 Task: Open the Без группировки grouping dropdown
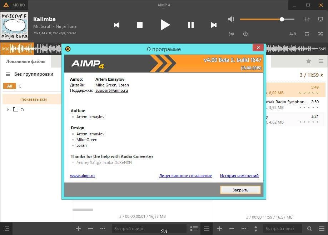[x=34, y=74]
